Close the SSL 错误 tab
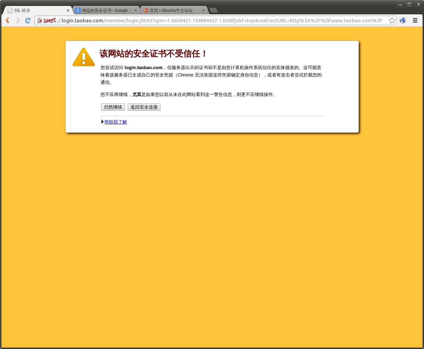 pyautogui.click(x=68, y=10)
